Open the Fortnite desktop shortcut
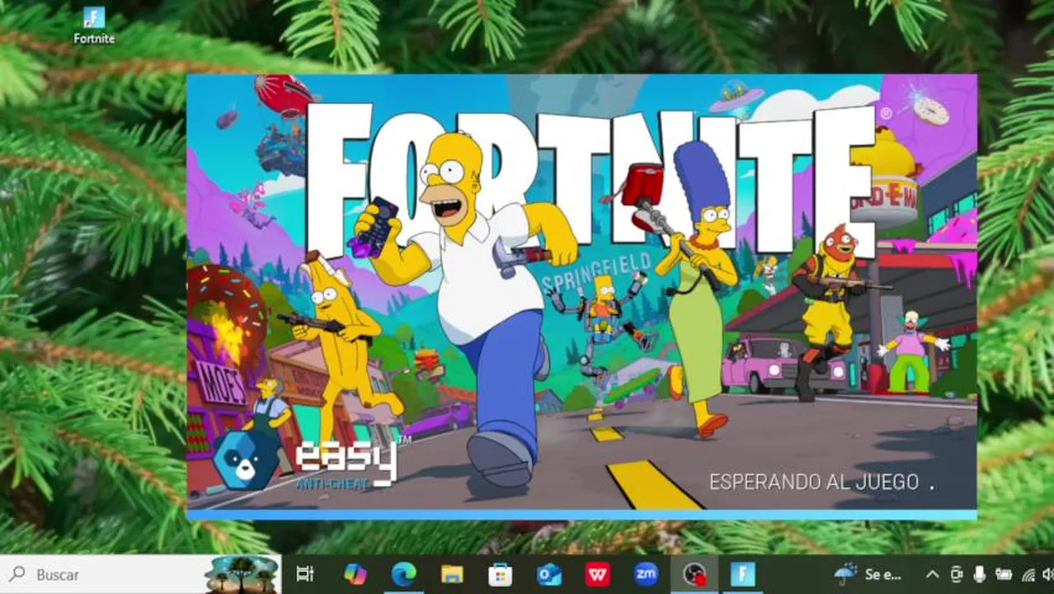 [94, 26]
